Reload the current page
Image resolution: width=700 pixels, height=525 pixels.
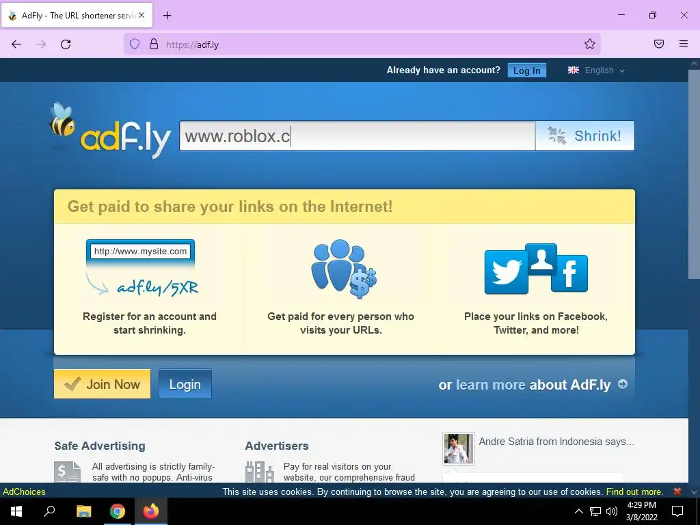pyautogui.click(x=66, y=44)
